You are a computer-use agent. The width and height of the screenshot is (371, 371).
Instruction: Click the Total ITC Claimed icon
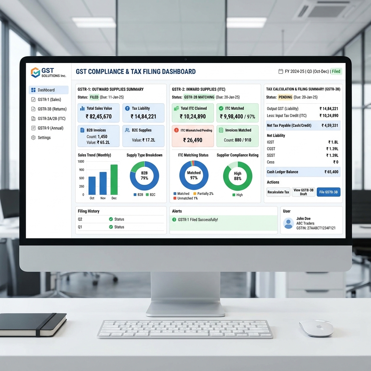(x=176, y=108)
